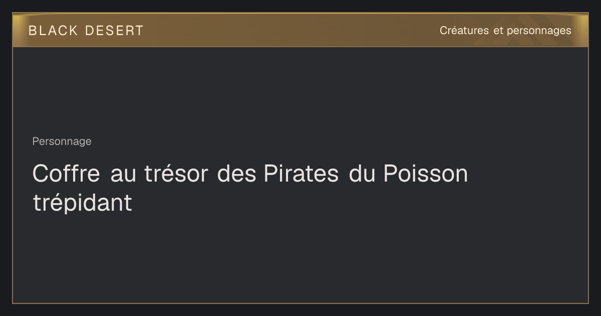Click the word trépidant in the title

(82, 203)
